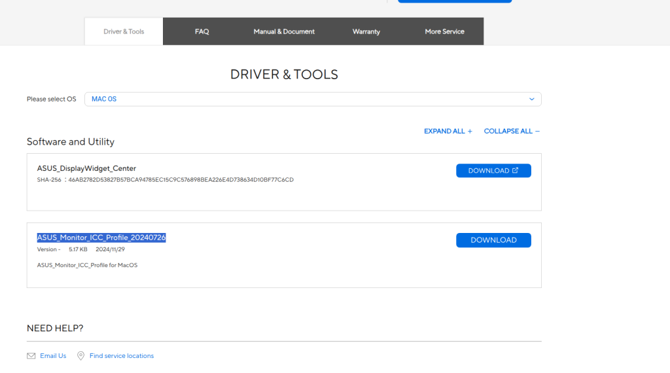
Task: Click the highlighted ASUS_Monitor_ICC_Profile_20240726 title
Action: [101, 238]
